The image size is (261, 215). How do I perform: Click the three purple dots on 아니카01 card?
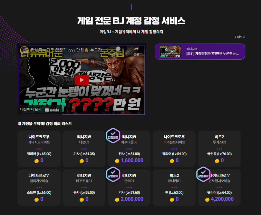click(x=174, y=188)
